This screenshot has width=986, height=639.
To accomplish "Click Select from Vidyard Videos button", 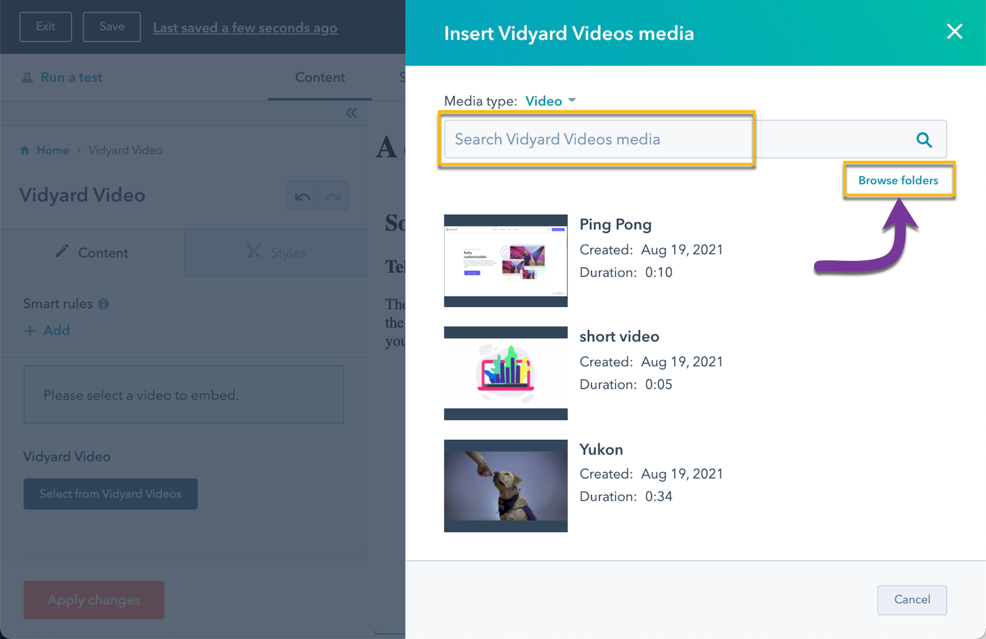I will pyautogui.click(x=110, y=494).
